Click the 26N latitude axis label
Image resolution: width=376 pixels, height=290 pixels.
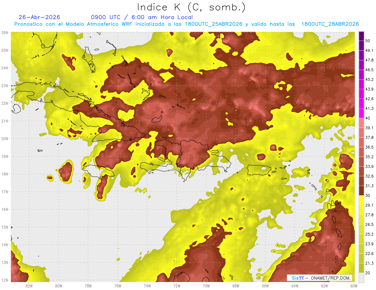coord(4,33)
